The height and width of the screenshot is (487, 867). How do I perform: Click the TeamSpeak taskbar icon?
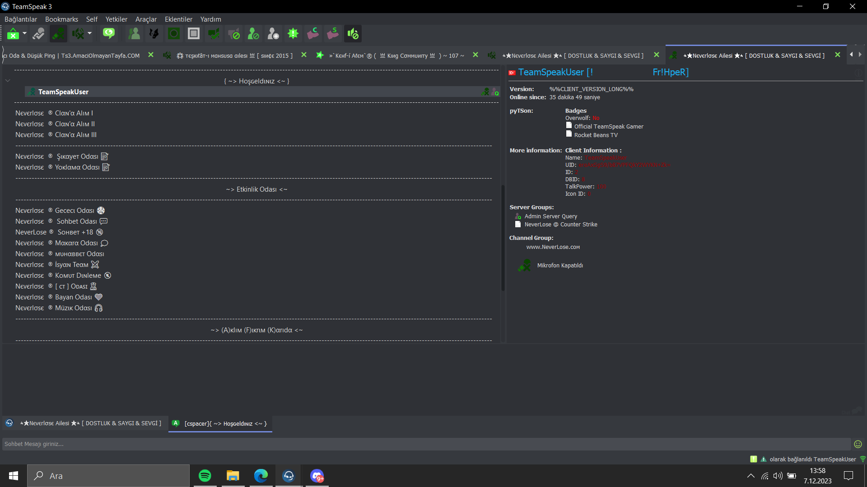tap(289, 476)
